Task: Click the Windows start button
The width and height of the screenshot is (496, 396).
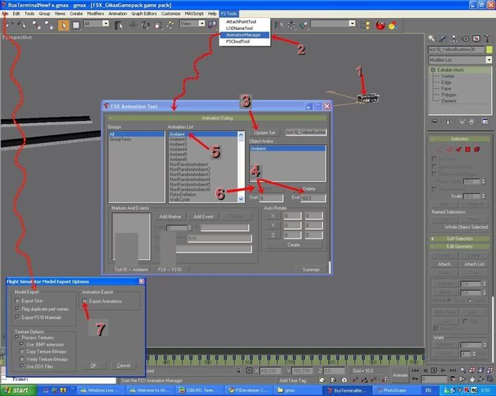Action: (x=19, y=390)
